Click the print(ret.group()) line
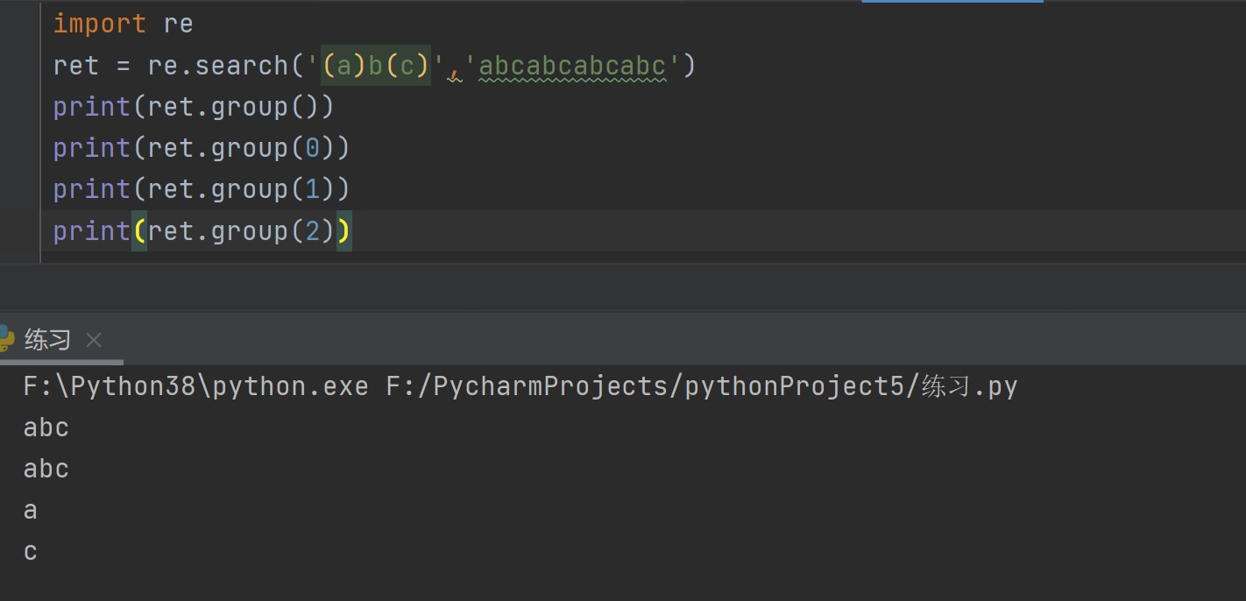Viewport: 1246px width, 601px height. 193,107
